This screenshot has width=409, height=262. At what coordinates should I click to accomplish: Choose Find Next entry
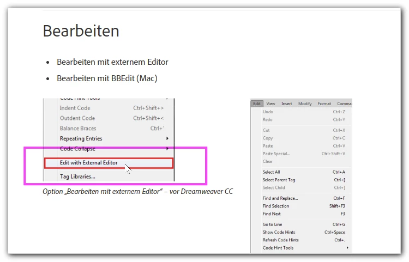tap(304, 214)
